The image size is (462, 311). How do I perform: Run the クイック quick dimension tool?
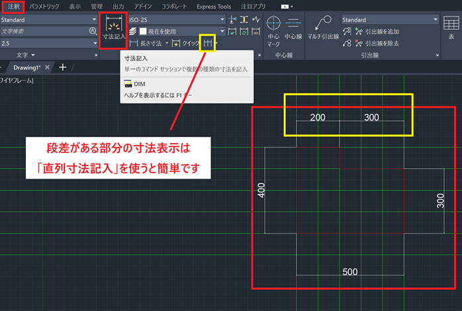(x=186, y=43)
